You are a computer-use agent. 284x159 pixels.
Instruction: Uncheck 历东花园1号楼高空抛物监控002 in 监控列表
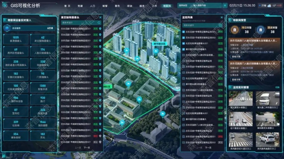tap(183, 38)
